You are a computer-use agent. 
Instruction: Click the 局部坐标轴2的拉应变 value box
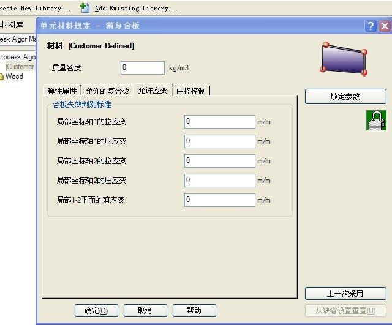(x=219, y=161)
